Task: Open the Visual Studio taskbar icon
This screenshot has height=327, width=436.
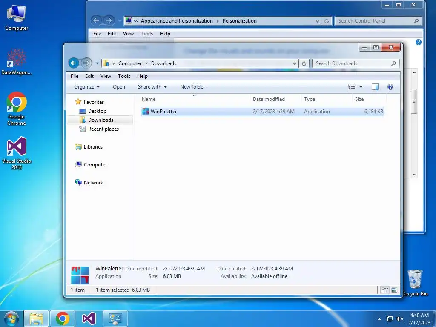Action: point(89,318)
